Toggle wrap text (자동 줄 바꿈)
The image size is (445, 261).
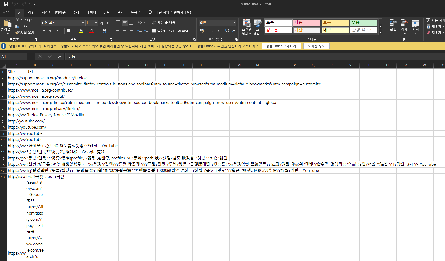pos(164,23)
